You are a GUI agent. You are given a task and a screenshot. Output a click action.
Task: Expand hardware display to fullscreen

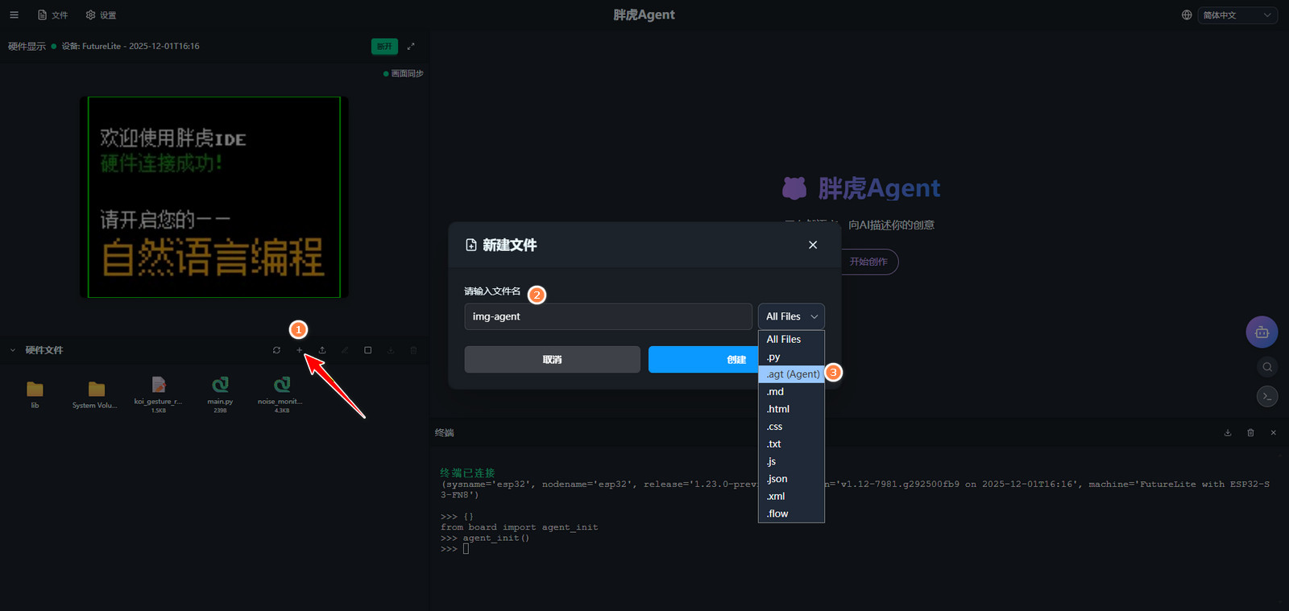click(x=411, y=47)
